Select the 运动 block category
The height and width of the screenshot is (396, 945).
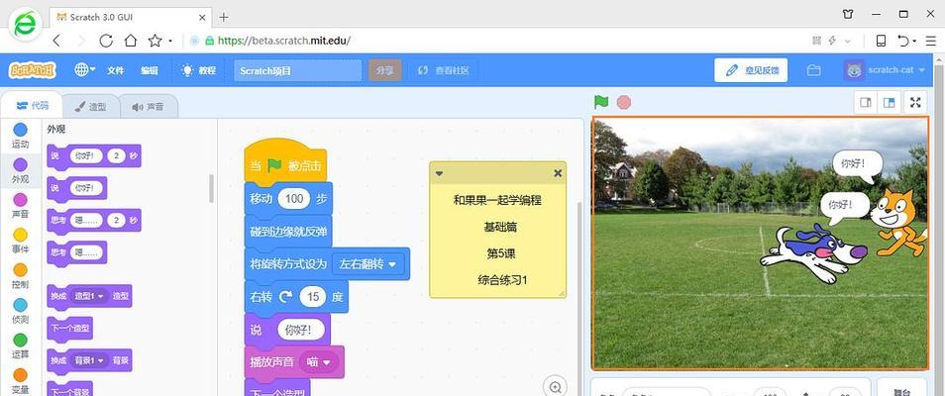pos(21,136)
